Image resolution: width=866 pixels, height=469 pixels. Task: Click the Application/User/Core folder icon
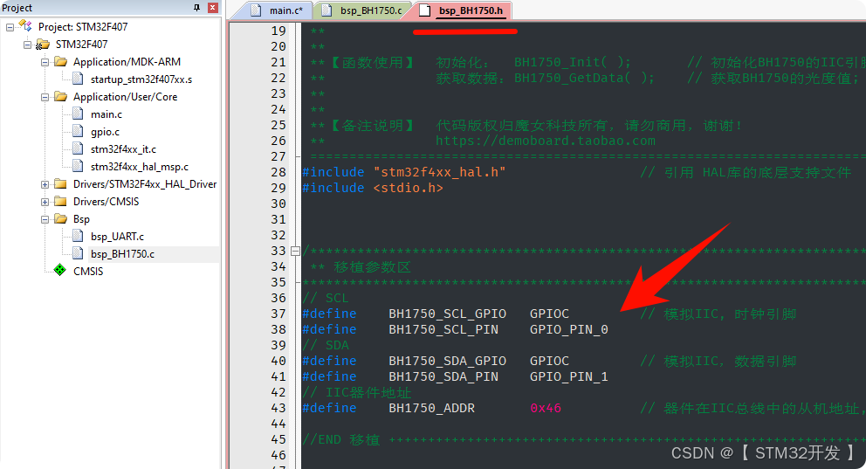pyautogui.click(x=61, y=97)
